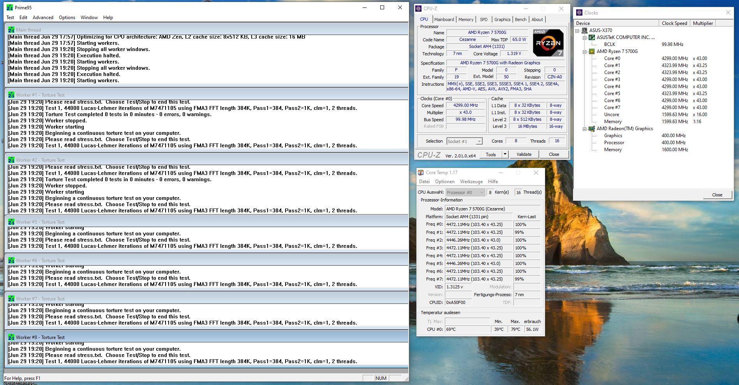Click the Close button in Clocks window
Screen dimensions: 739x385
(x=717, y=195)
